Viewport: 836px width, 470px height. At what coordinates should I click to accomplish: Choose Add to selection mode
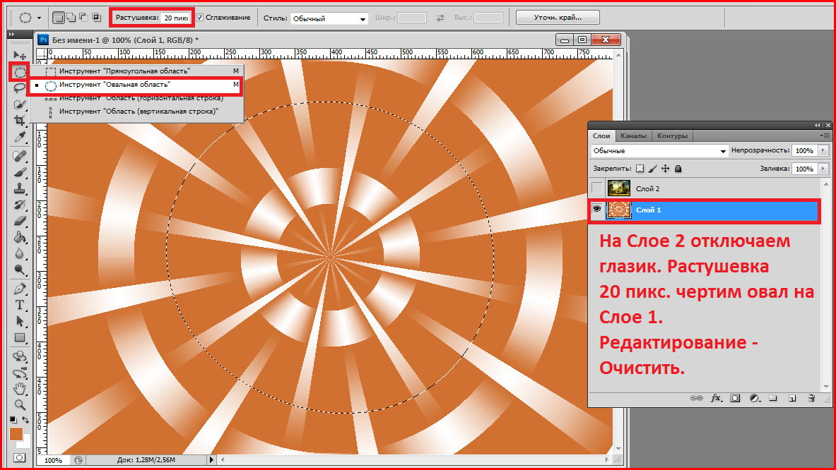click(71, 18)
